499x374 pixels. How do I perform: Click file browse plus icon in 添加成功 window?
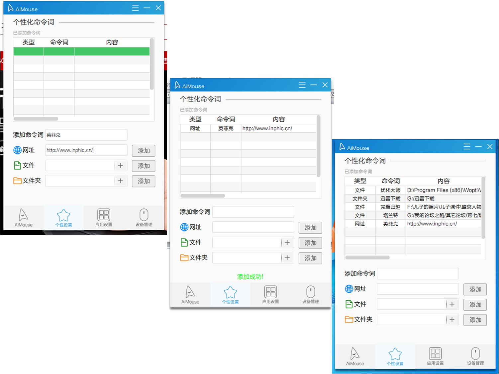click(x=287, y=243)
